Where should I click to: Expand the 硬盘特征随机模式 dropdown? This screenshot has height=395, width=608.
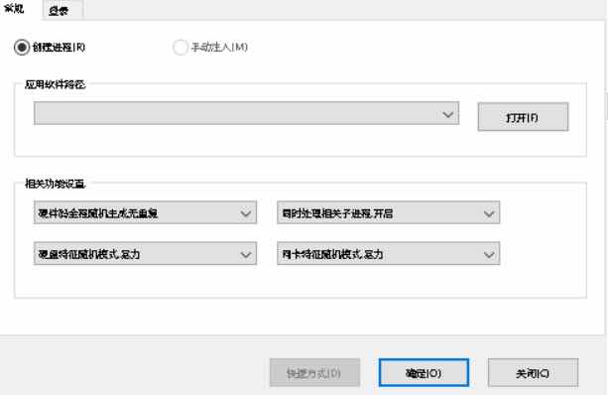tap(145, 254)
